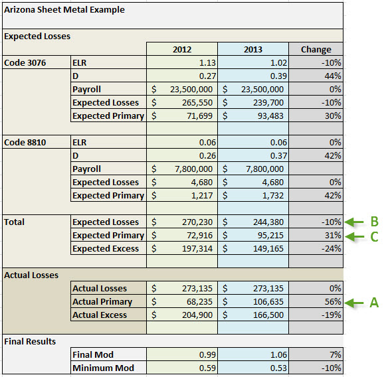This screenshot has height=377, width=390.
Task: Click Code 3076 ELR 2013 value 1.02
Action: click(x=253, y=62)
